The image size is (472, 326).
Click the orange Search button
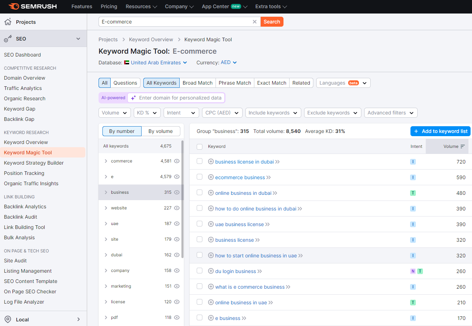click(x=272, y=22)
